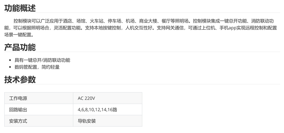The height and width of the screenshot is (133, 284).
Task: Select the AC 220V table cell
Action: [86, 98]
